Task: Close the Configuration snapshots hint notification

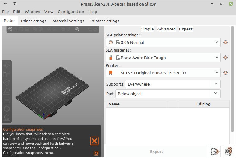Action: (x=94, y=141)
